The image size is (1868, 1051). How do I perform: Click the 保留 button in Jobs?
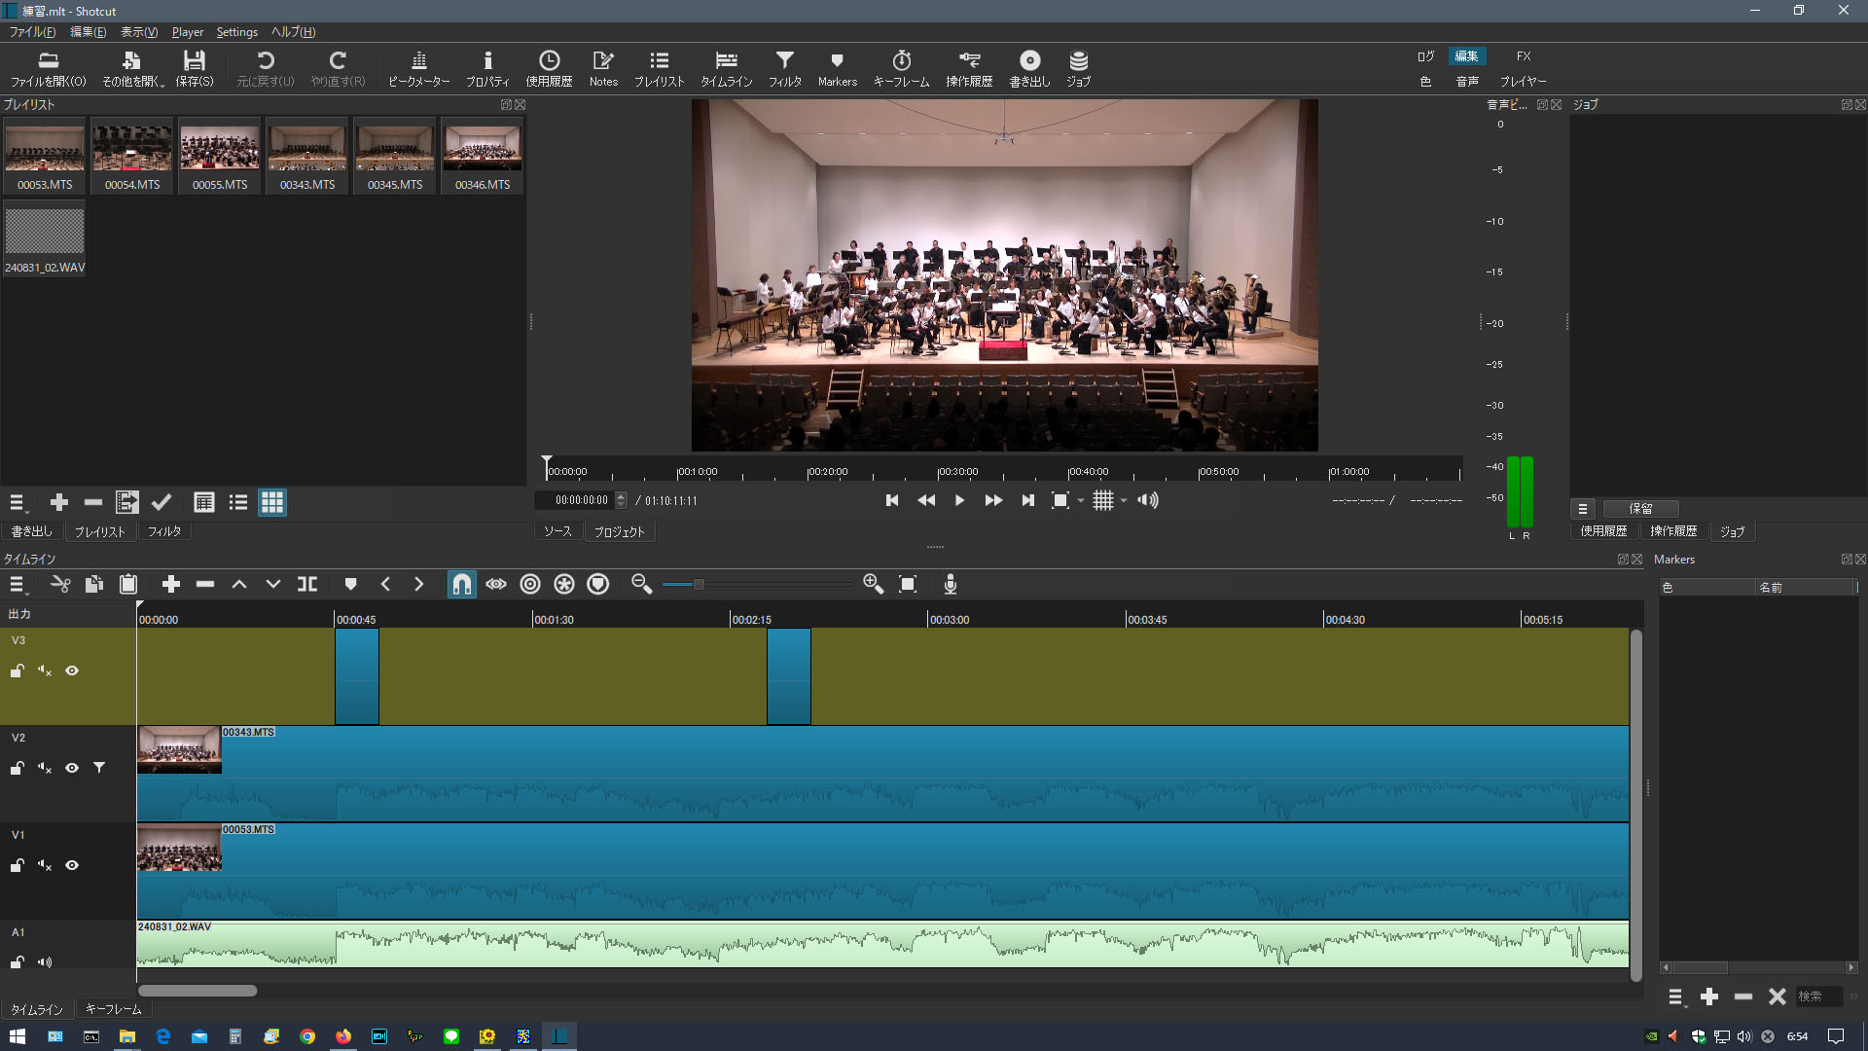[x=1640, y=509]
